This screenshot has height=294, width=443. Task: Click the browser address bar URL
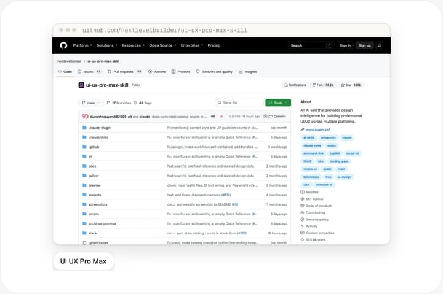(165, 30)
